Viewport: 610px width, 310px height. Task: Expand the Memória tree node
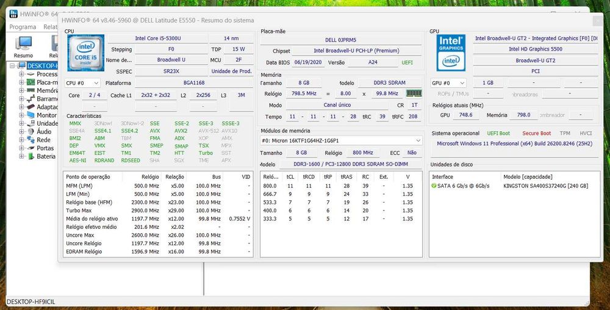[x=21, y=90]
